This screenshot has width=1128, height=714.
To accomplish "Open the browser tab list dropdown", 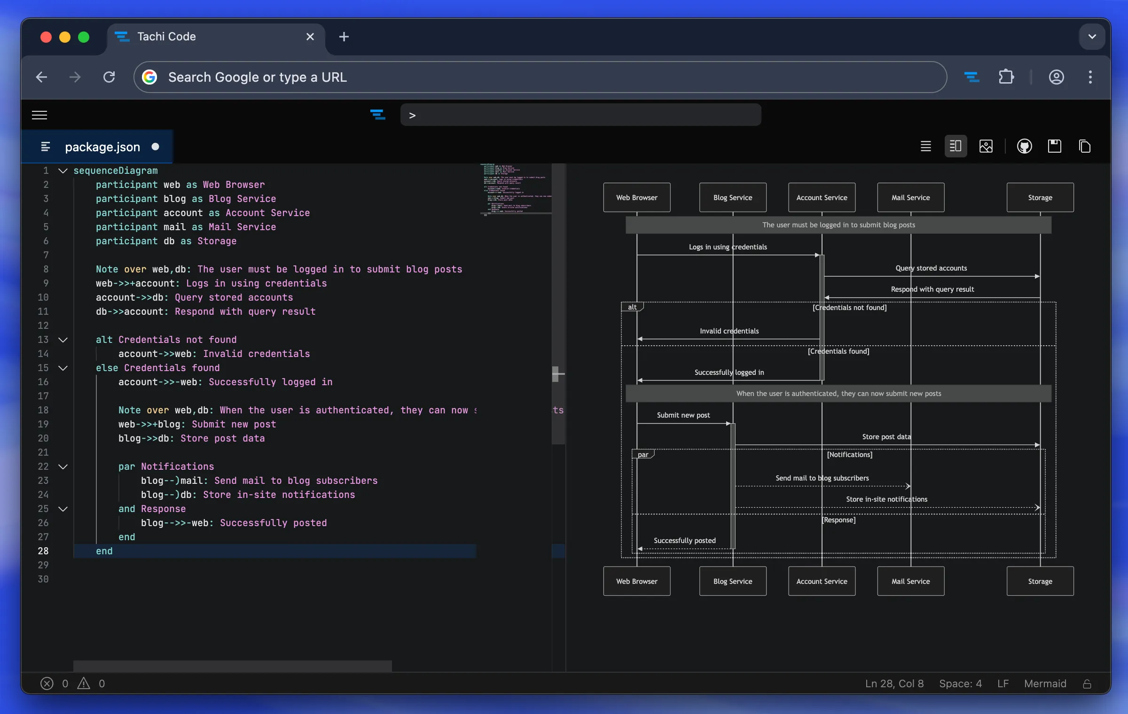I will click(1092, 37).
